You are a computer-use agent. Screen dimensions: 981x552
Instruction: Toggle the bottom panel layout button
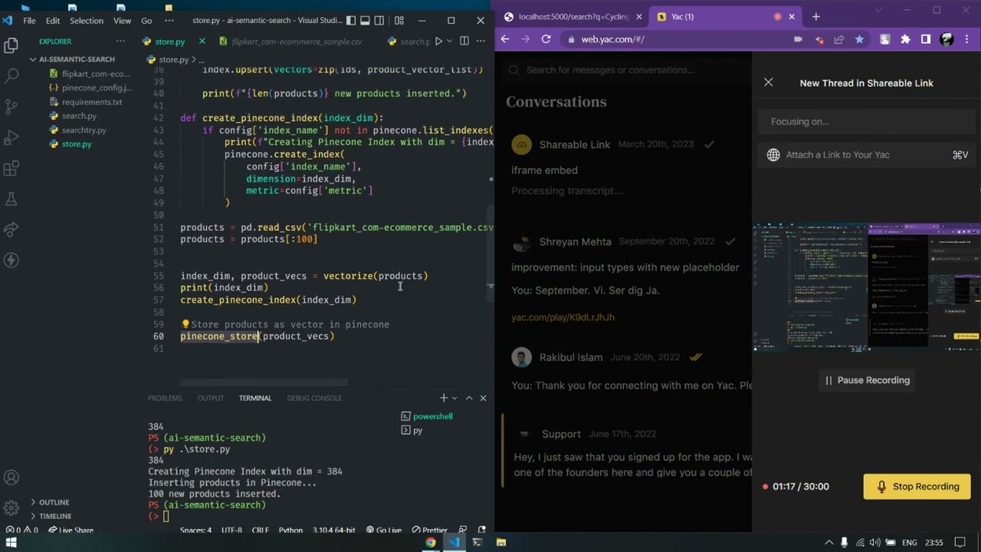366,21
